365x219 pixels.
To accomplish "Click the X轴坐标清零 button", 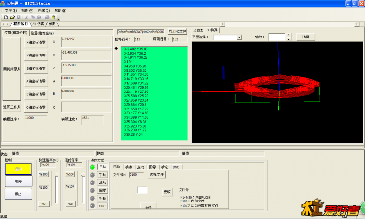I will [36, 43].
